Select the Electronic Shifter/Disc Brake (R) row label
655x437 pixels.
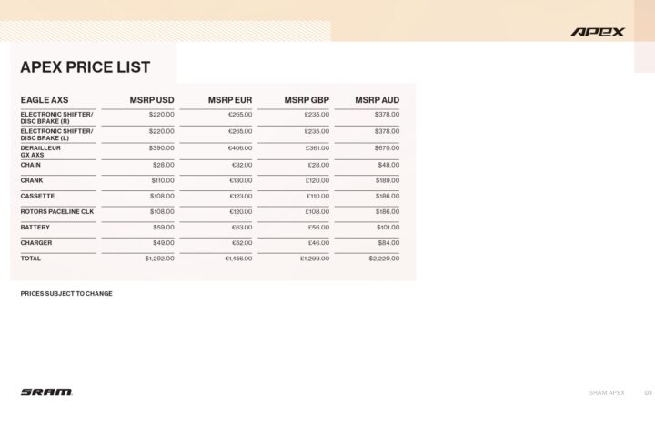coord(57,118)
